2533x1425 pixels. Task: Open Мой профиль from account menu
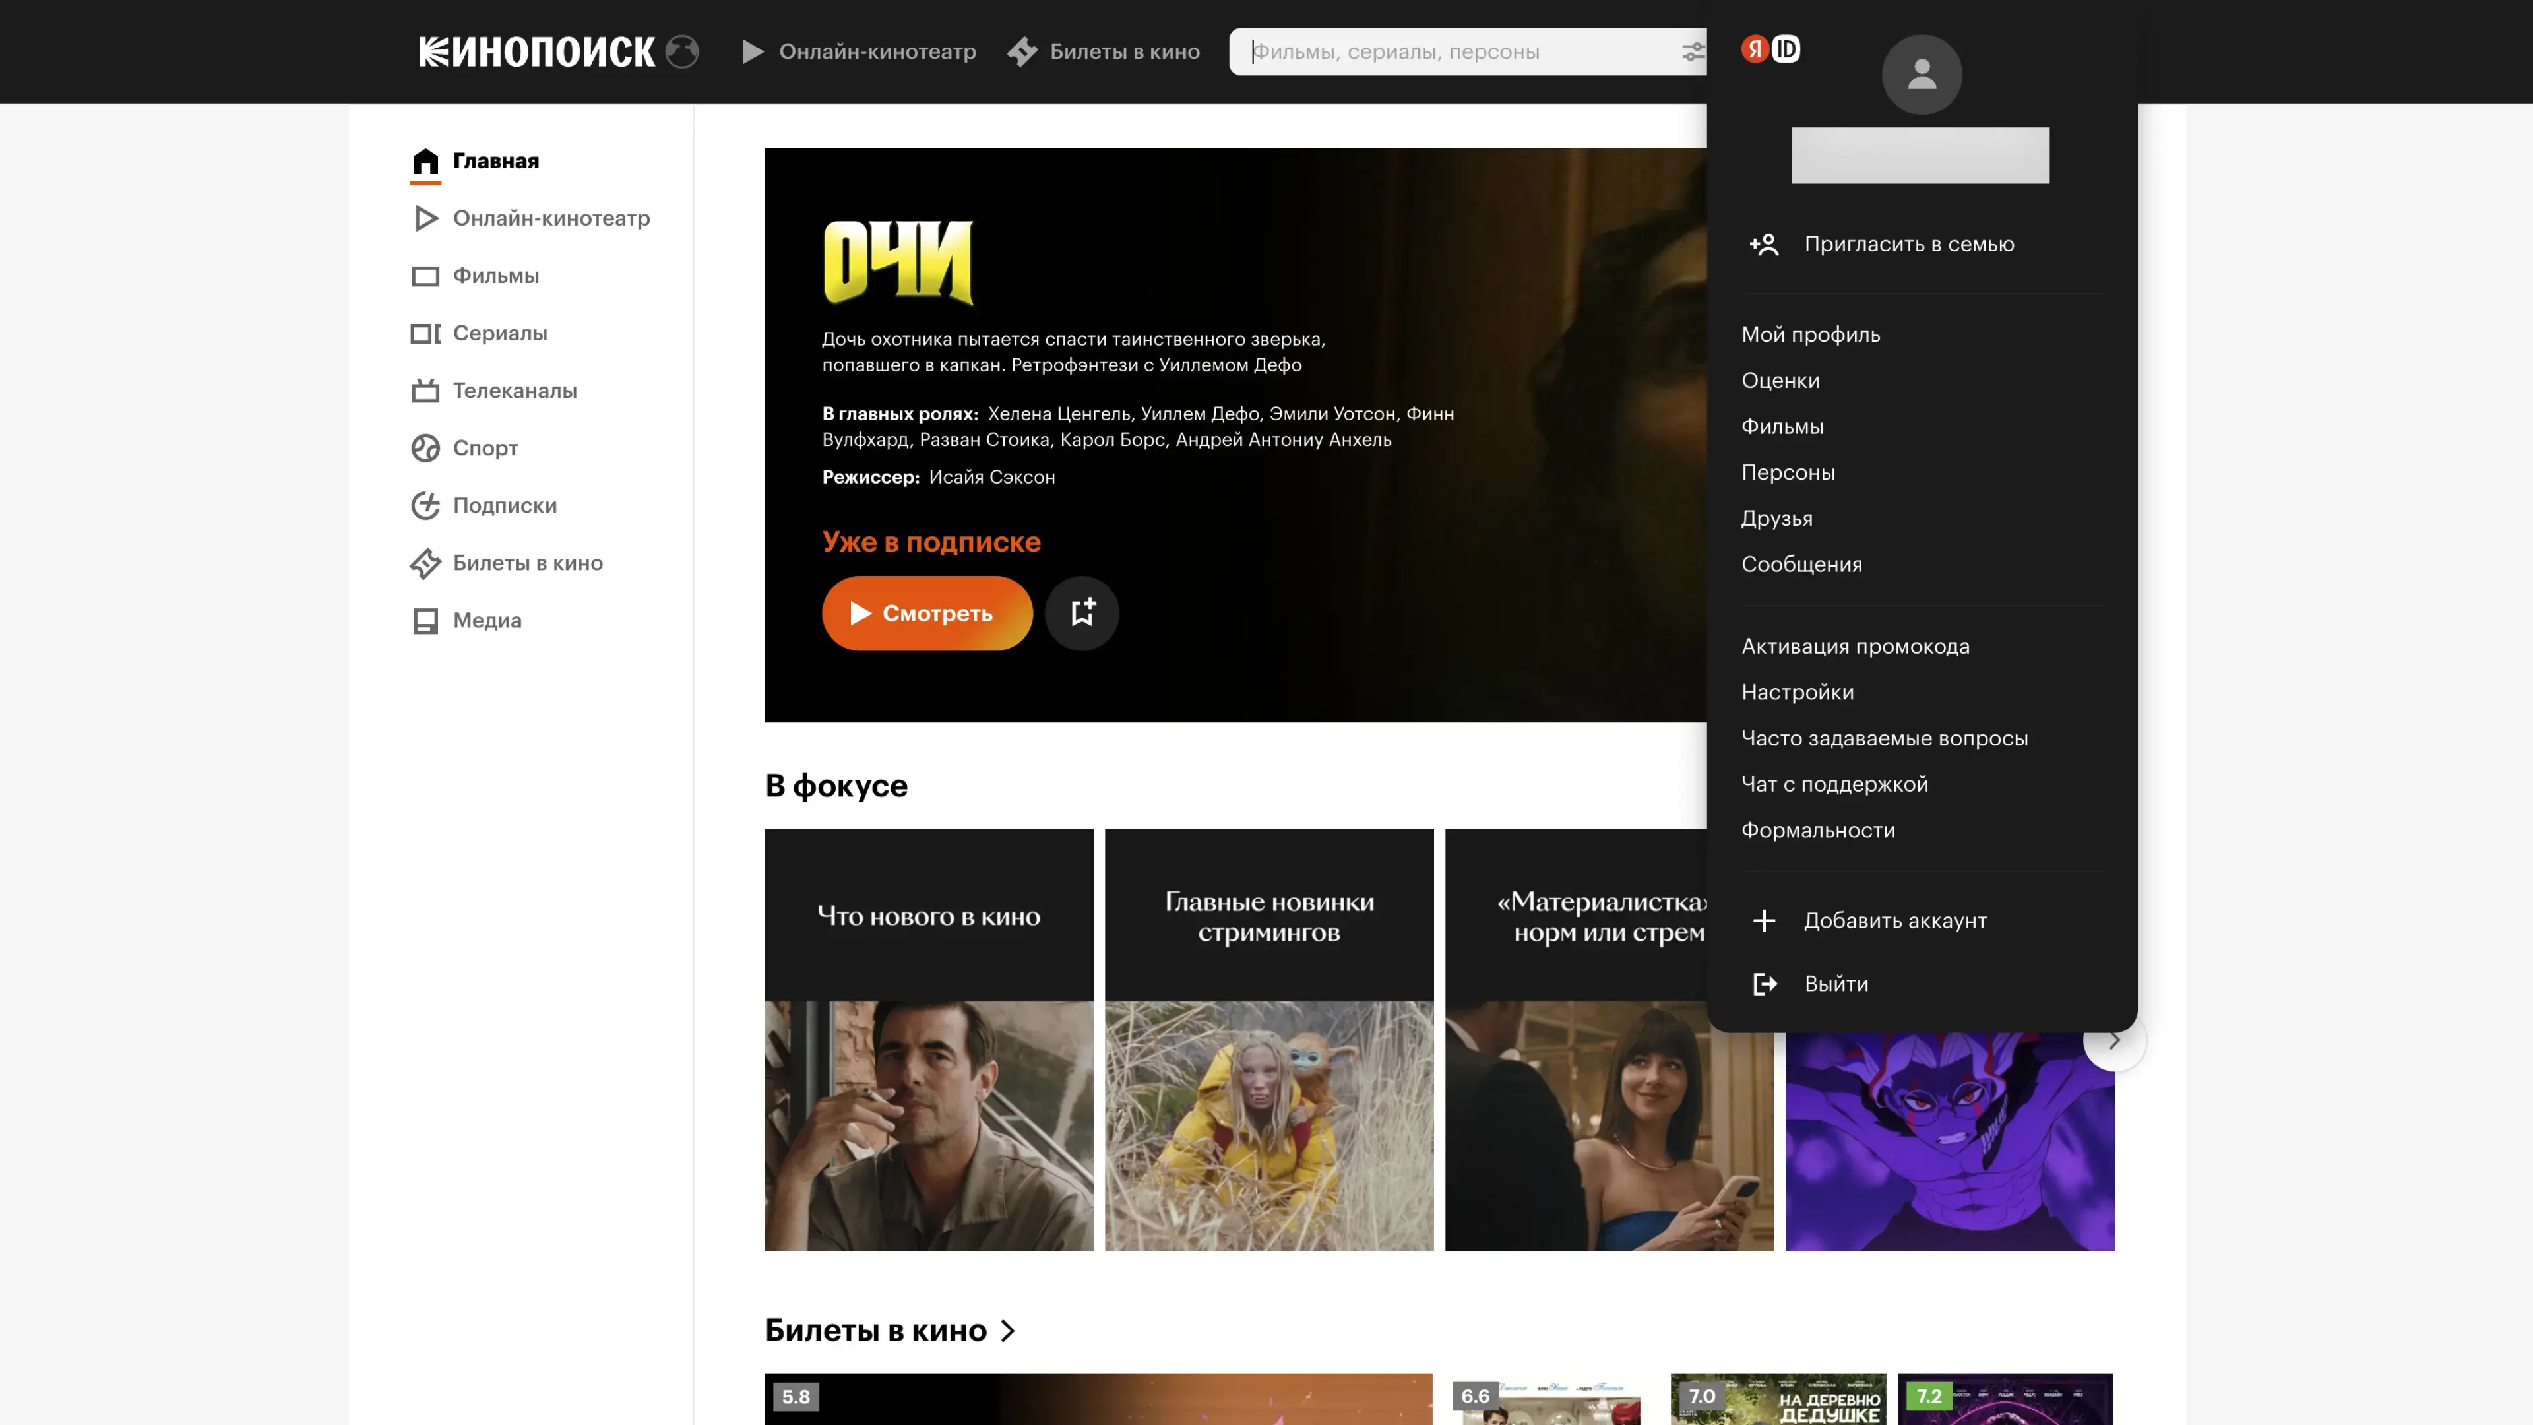(x=1810, y=334)
